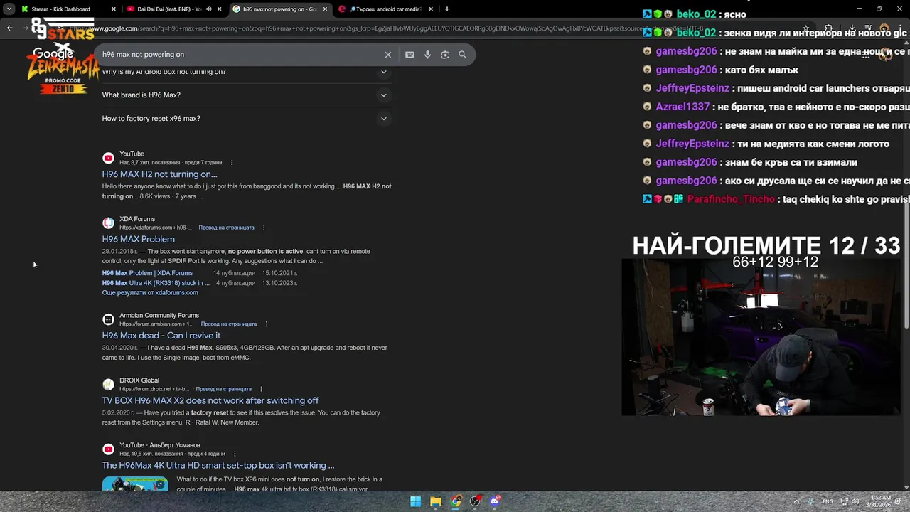Translate the Armbian forum result page

point(228,324)
